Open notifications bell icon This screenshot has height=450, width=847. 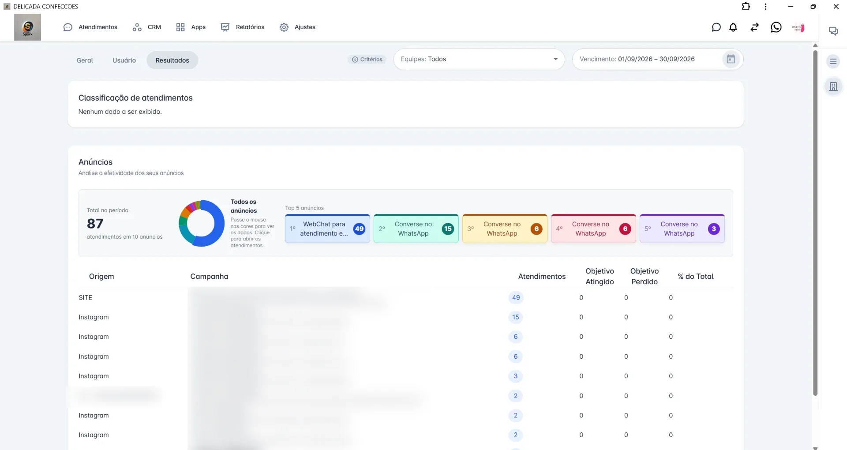point(733,27)
